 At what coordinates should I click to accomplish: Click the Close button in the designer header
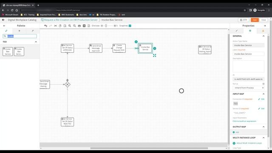pyautogui.click(x=263, y=20)
